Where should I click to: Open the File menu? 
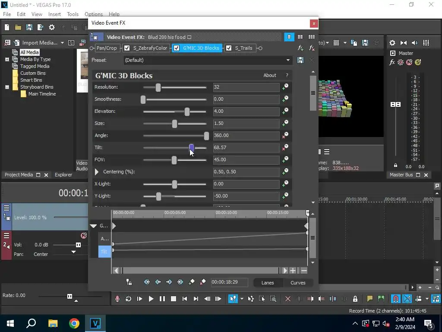(7, 14)
